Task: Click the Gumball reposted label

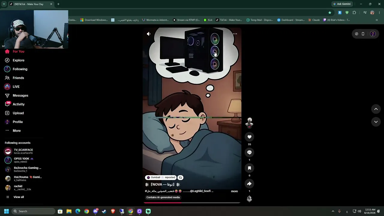Action: [x=161, y=178]
